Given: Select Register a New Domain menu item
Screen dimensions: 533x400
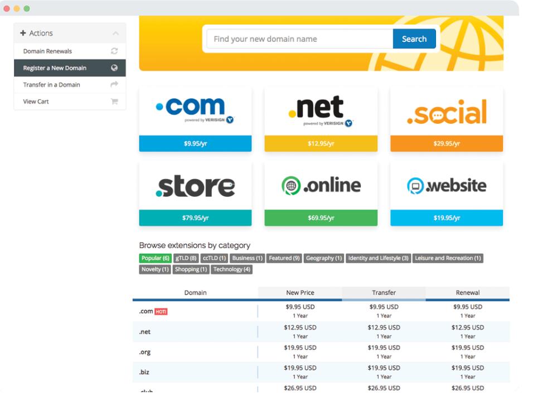Looking at the screenshot, I should [70, 68].
